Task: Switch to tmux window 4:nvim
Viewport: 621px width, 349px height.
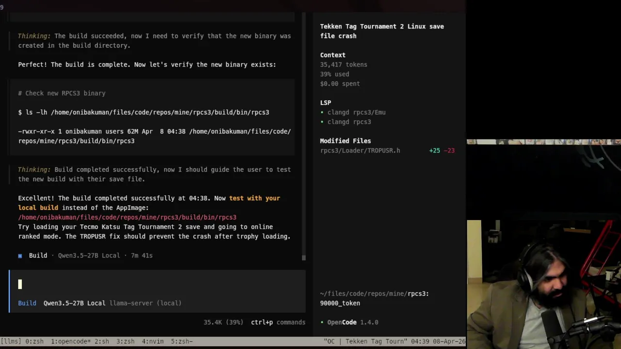Action: (152, 341)
